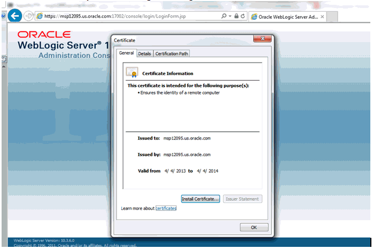Click the refresh icon in address bar
Viewport: 373px width, 249px height.
point(243,16)
